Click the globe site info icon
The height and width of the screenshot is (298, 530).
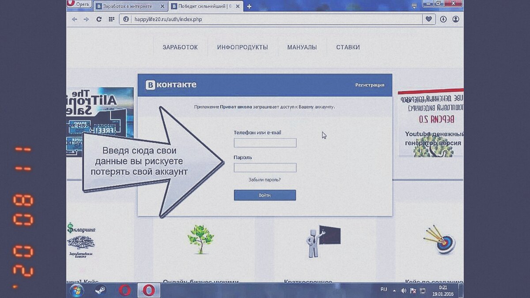tap(126, 19)
